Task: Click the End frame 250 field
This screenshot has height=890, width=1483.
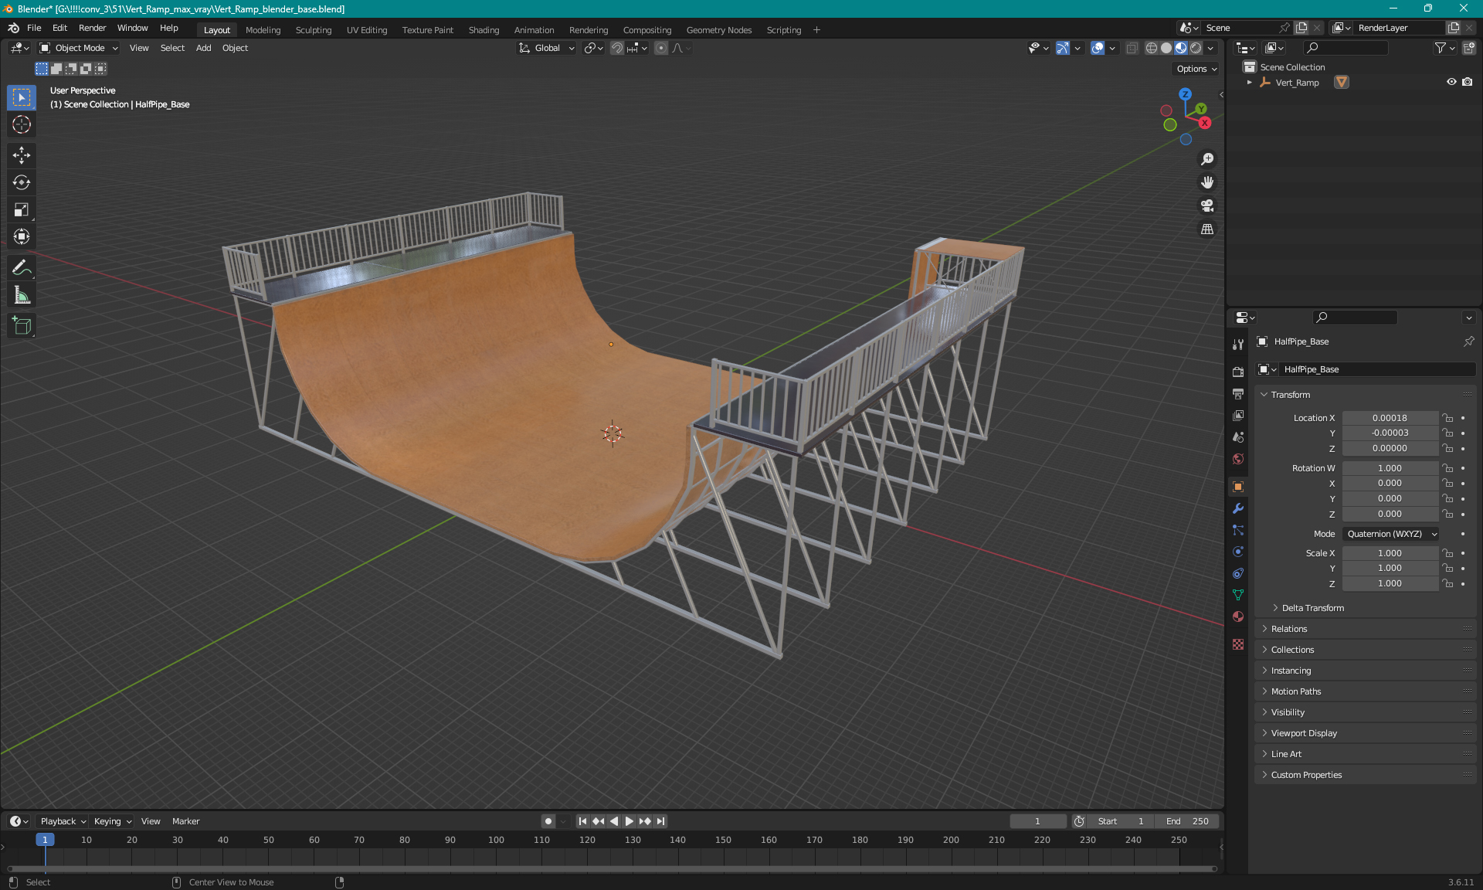Action: point(1187,821)
